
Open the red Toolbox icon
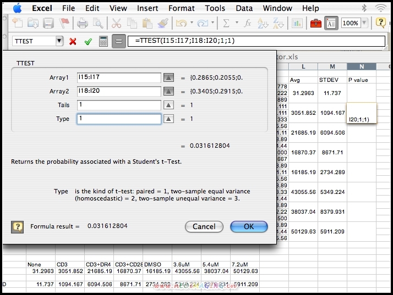pyautogui.click(x=316, y=23)
